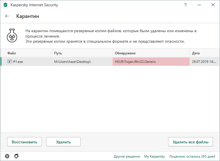Image resolution: width=220 pixels, height=161 pixels.
Task: Go back using the arrow beside Карантин
Action: pyautogui.click(x=7, y=16)
